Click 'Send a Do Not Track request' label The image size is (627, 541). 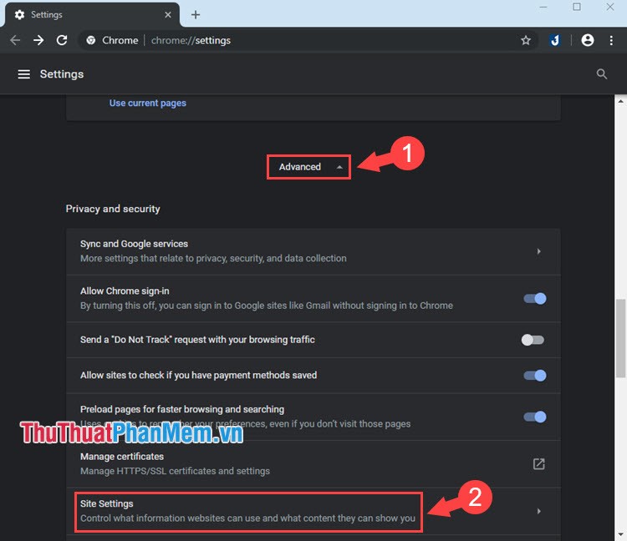pyautogui.click(x=197, y=340)
